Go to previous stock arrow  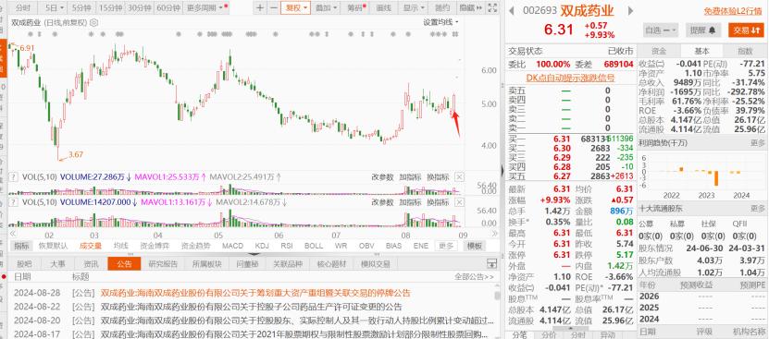click(x=512, y=11)
